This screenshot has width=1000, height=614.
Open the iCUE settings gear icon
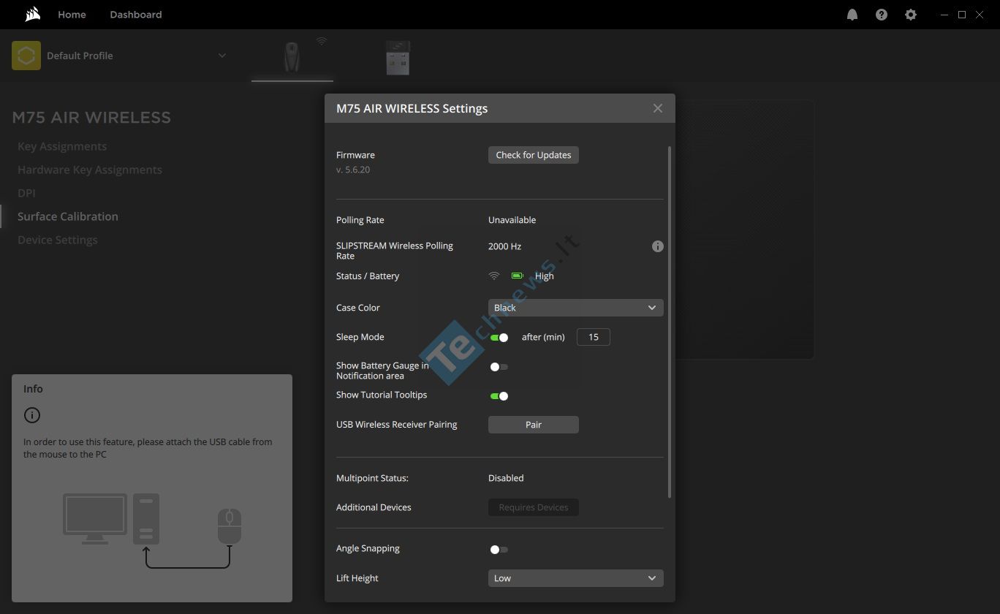[x=911, y=15]
